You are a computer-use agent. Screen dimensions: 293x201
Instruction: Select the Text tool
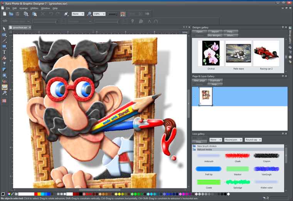[x=4, y=52]
